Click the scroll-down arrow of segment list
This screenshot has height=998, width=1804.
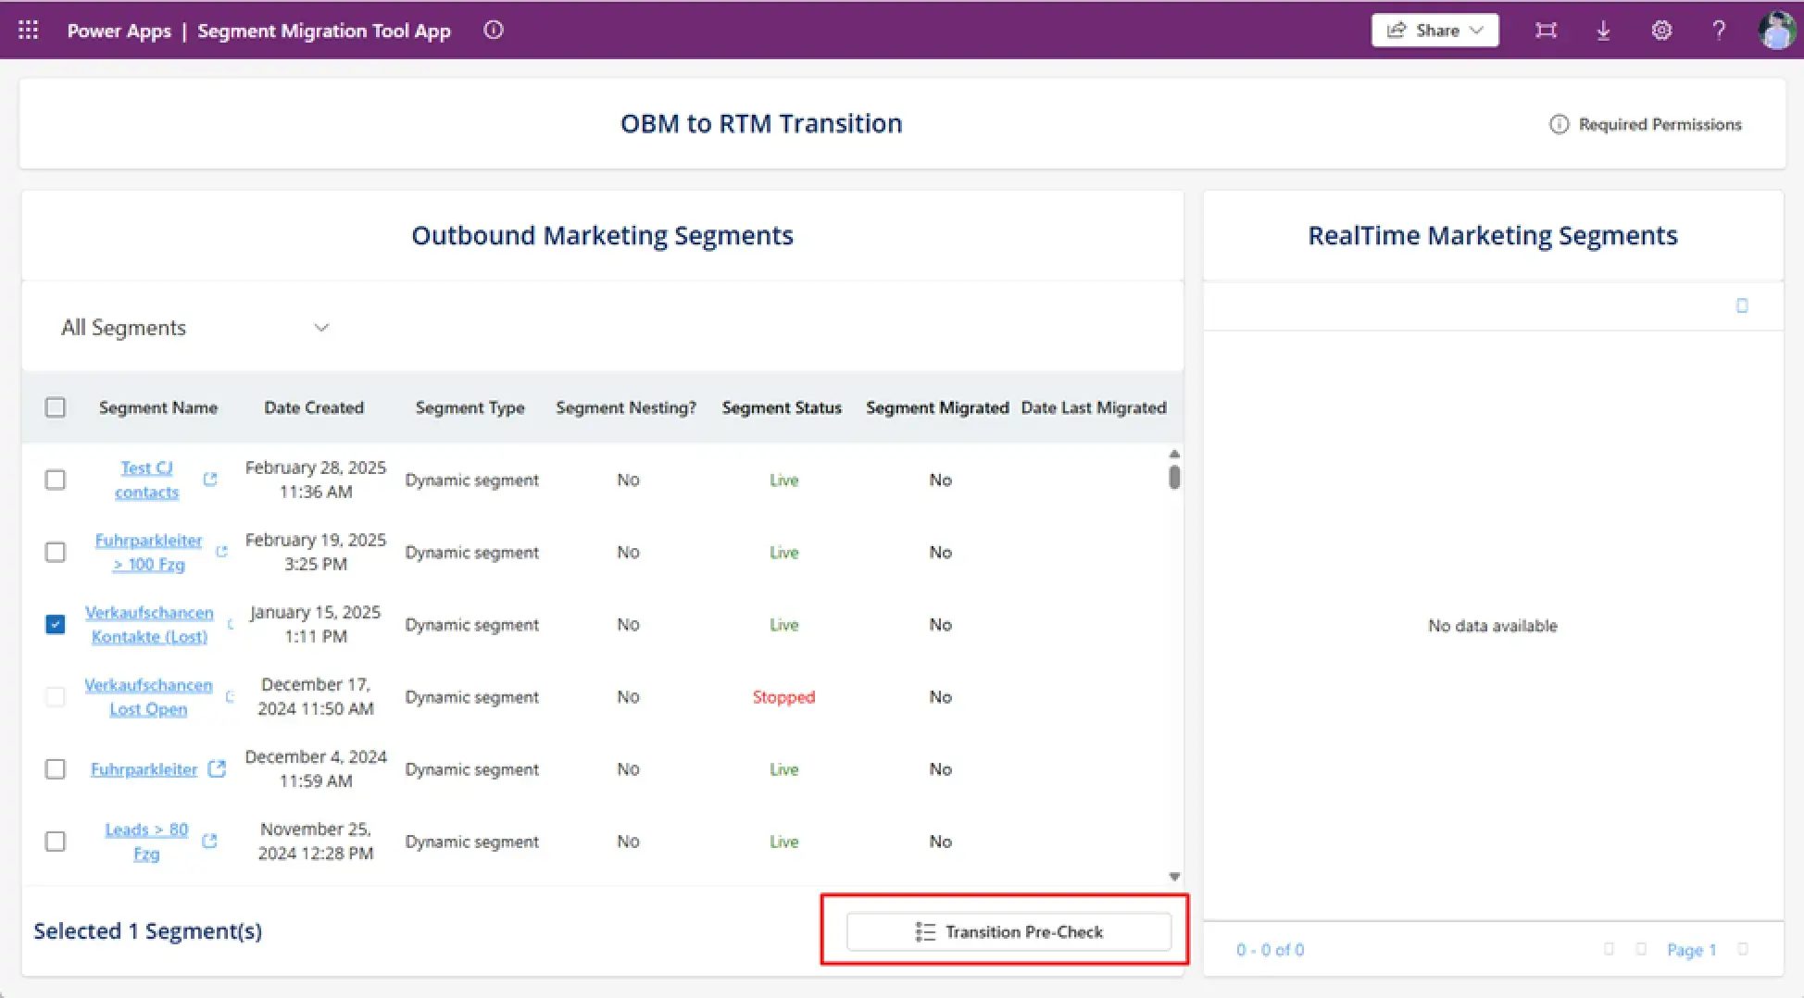click(1174, 876)
